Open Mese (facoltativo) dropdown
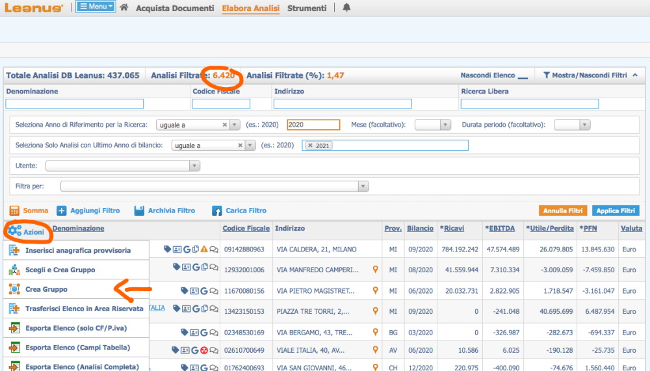The image size is (650, 371). tap(432, 124)
